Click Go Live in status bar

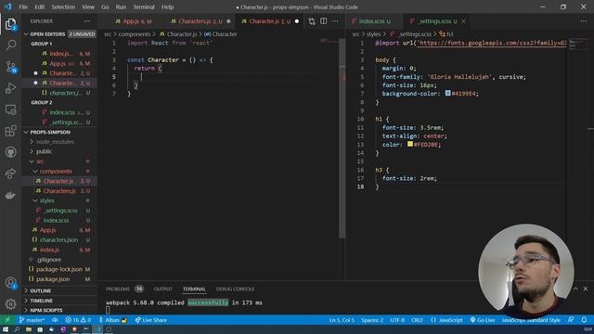483,320
